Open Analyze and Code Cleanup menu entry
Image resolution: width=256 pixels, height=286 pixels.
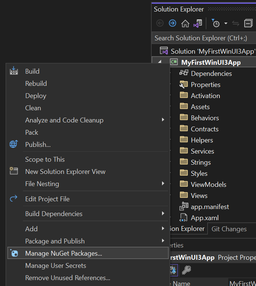point(64,120)
